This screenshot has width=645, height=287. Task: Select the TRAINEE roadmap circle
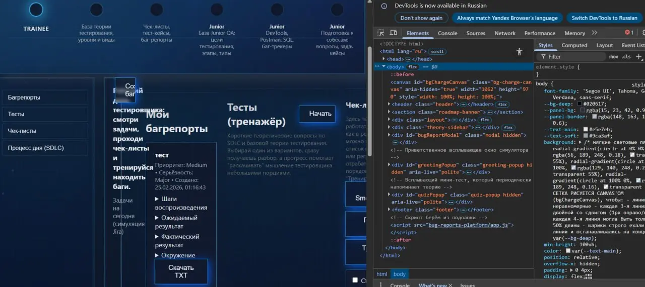pos(36,10)
